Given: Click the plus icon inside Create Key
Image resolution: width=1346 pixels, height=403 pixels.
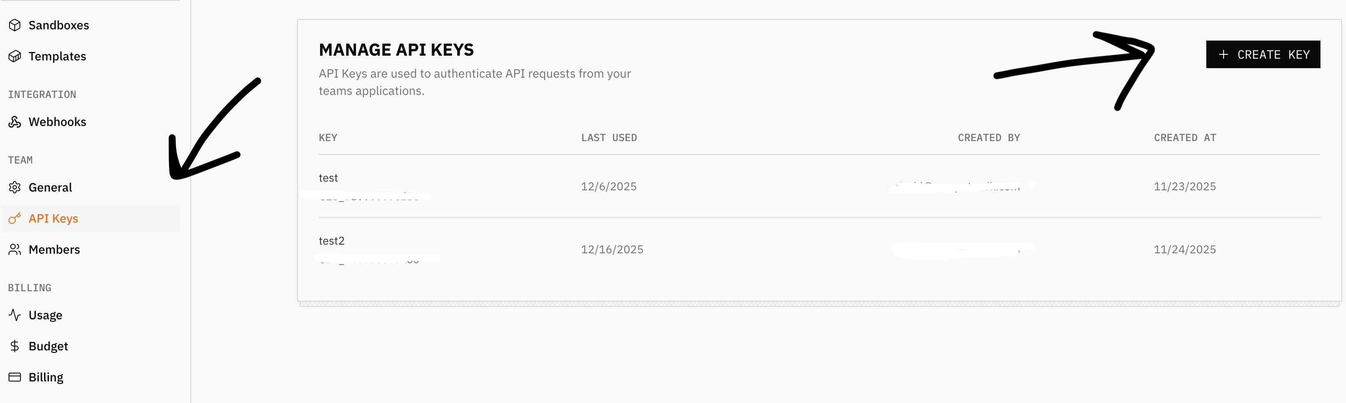Looking at the screenshot, I should (x=1224, y=54).
